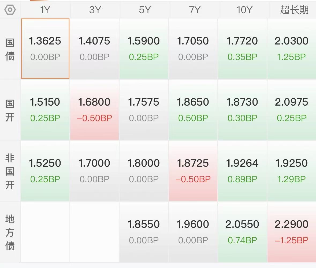Viewport: 316px width, 268px height.
Task: Click the 非国开 7Y cell 1.8725
Action: click(193, 171)
